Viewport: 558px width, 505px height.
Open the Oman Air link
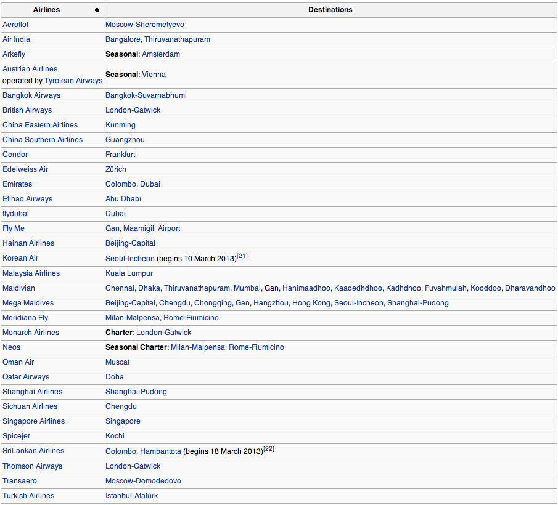click(18, 362)
